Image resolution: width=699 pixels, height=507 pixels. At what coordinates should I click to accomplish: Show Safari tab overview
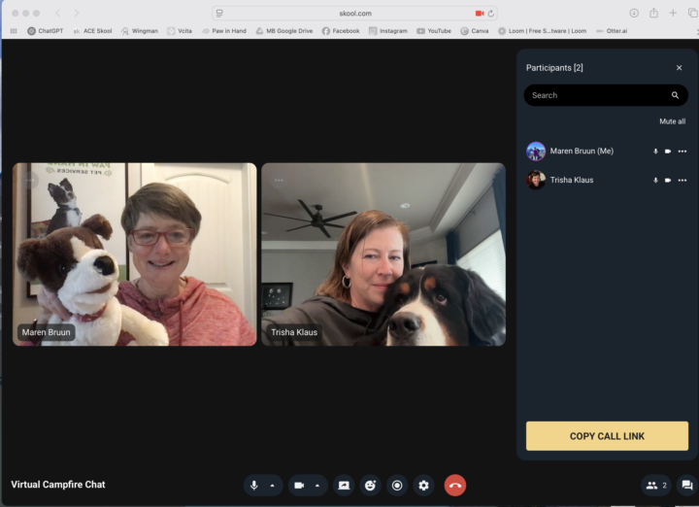click(693, 13)
